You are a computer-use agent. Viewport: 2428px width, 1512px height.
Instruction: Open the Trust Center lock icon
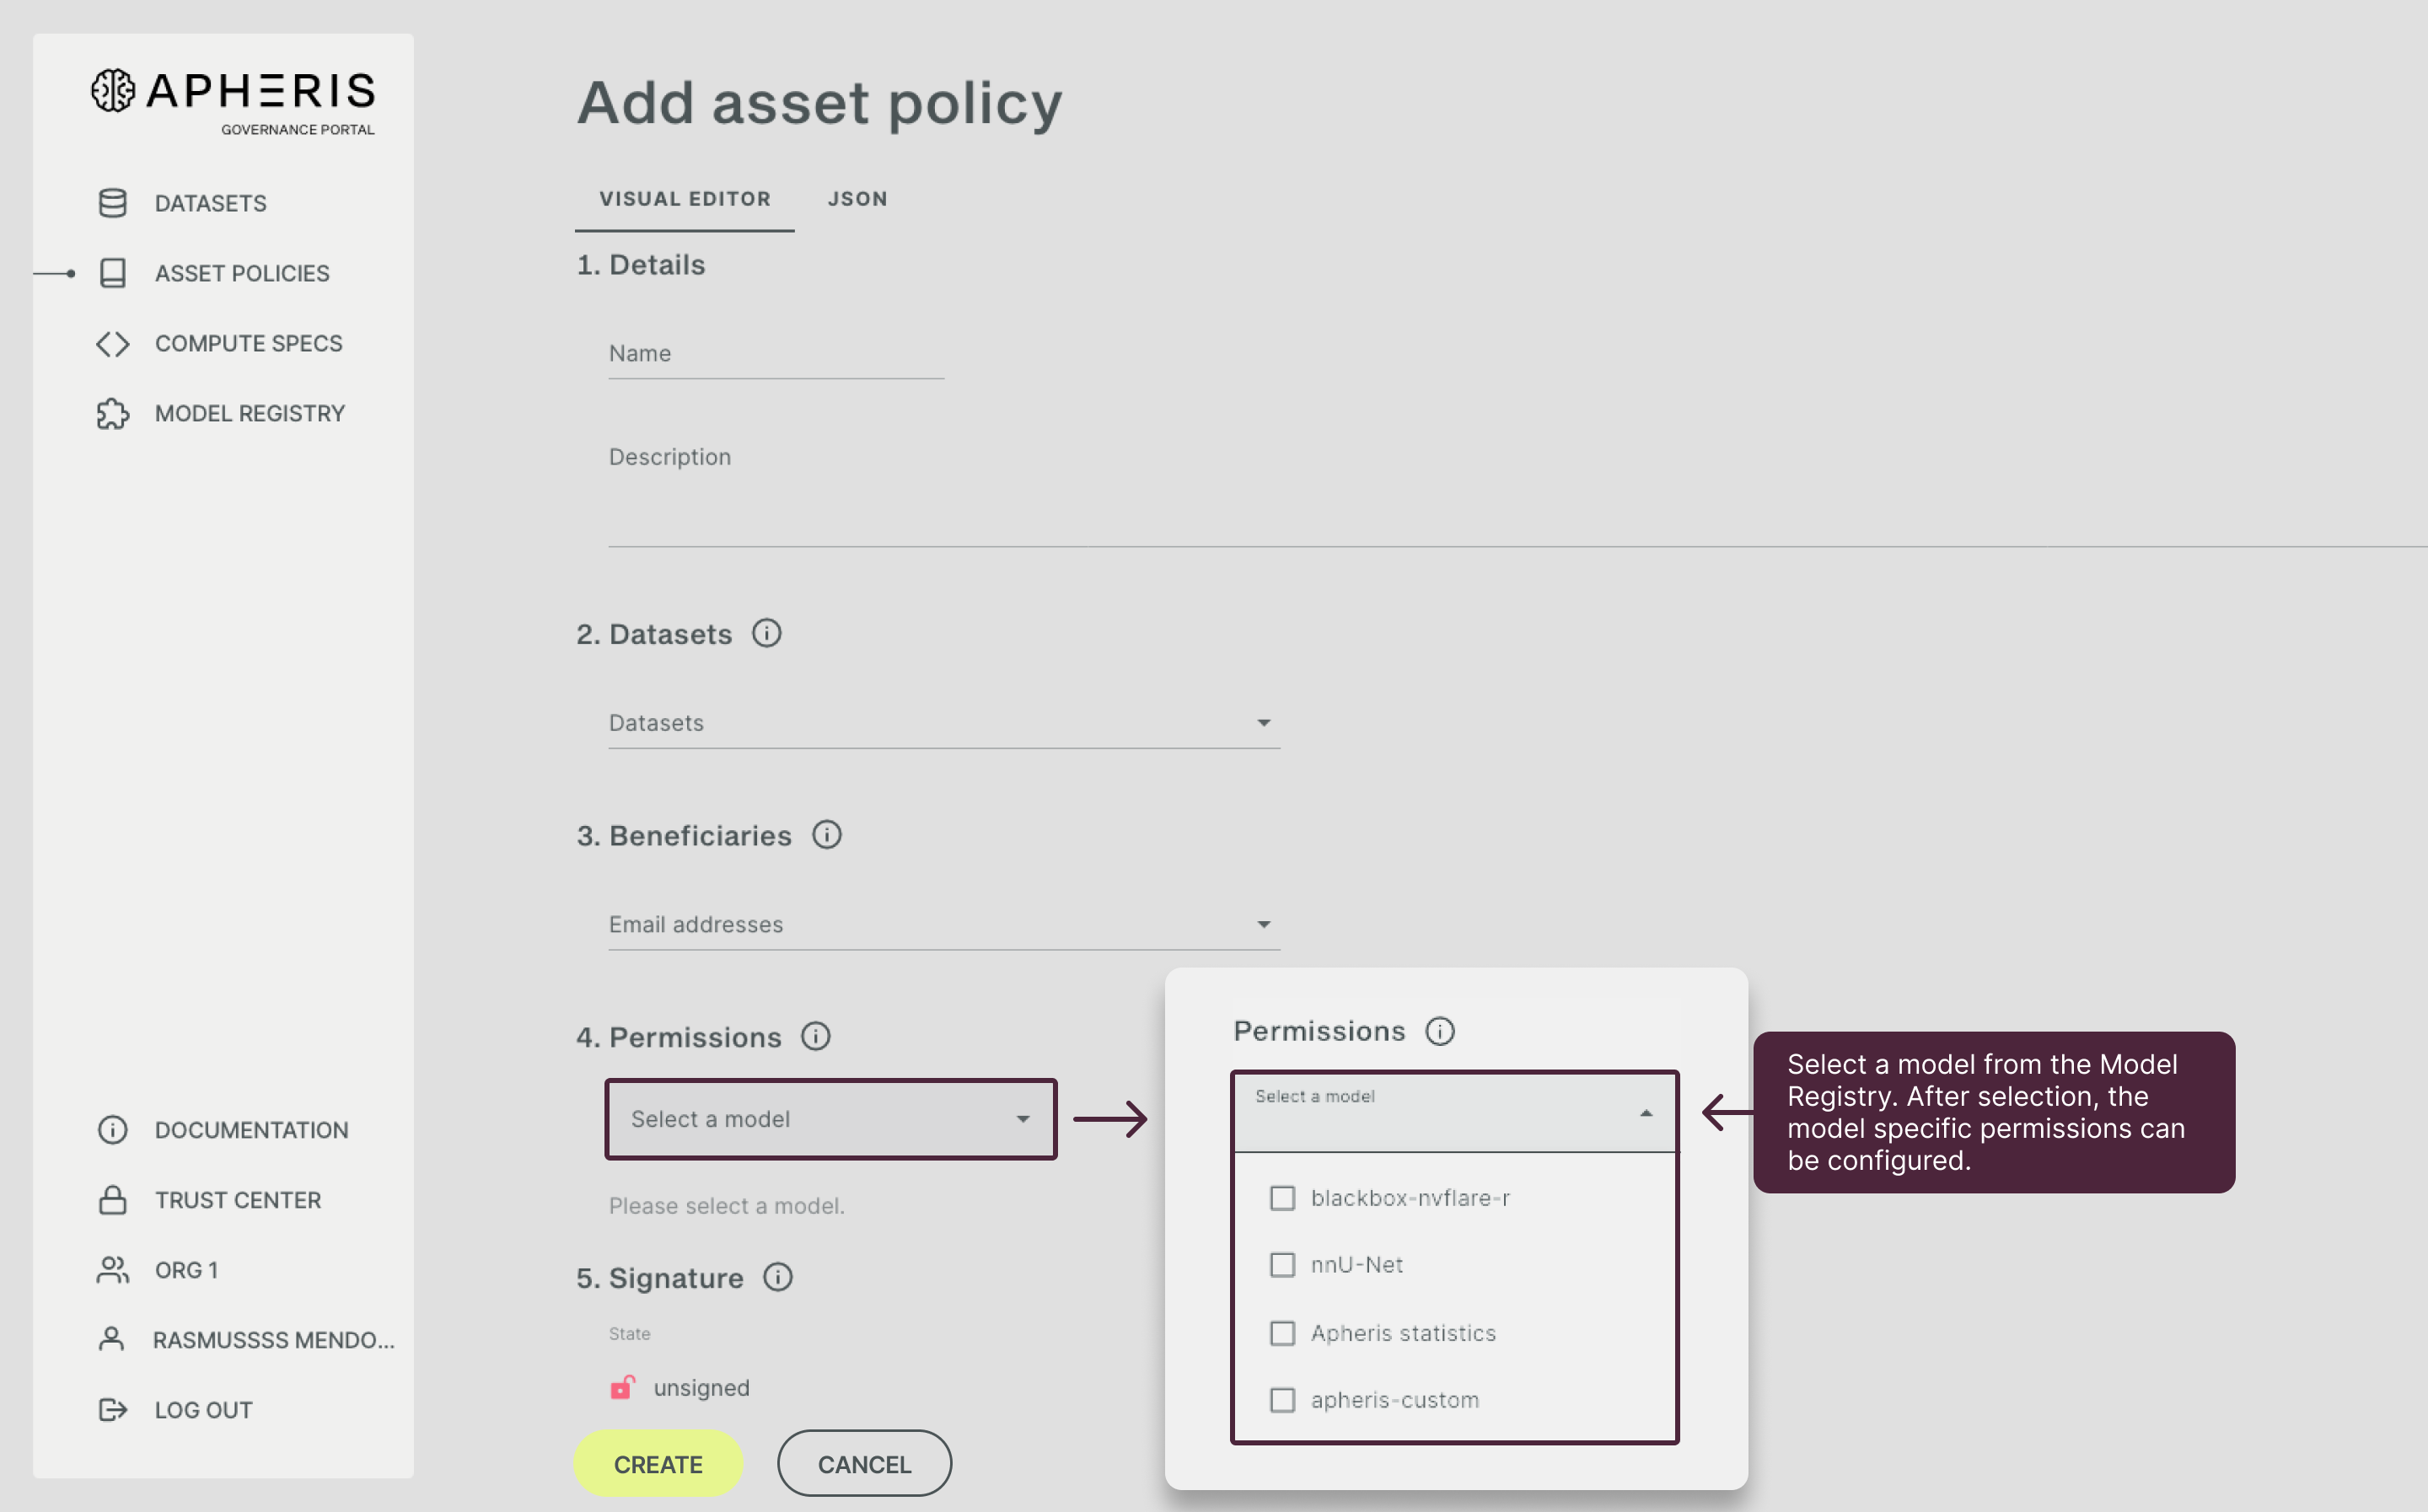tap(112, 1199)
